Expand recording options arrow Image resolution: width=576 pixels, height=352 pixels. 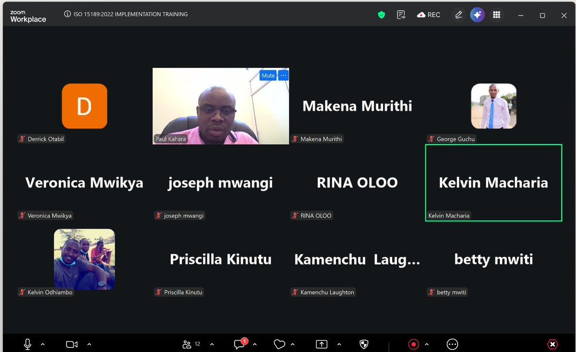coord(427,344)
